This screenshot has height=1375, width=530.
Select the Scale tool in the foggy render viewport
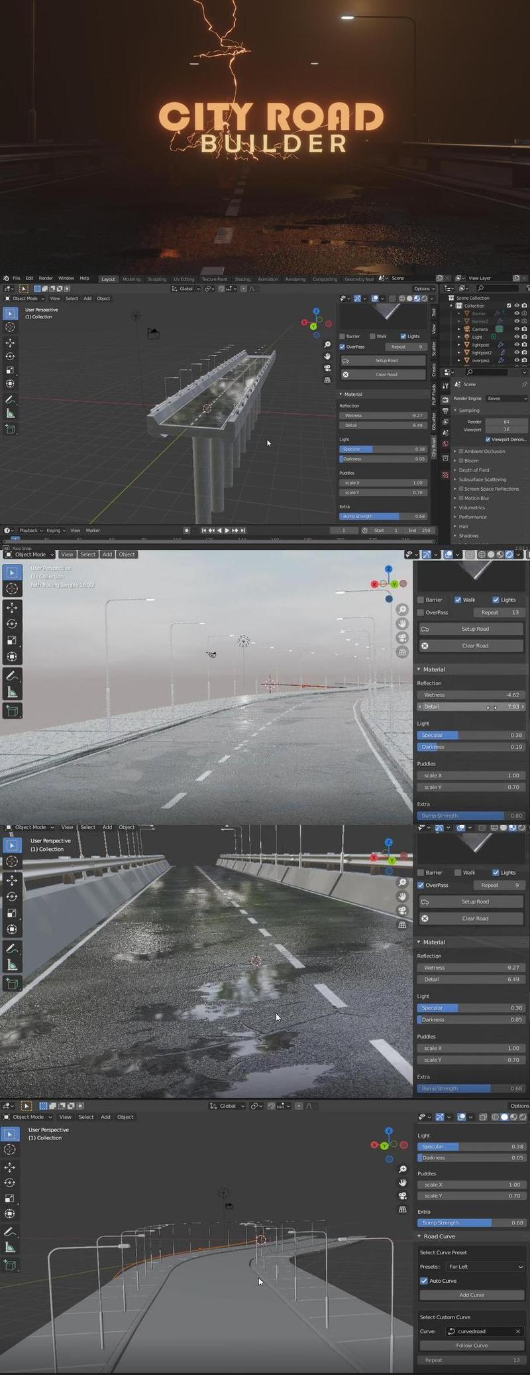click(12, 640)
